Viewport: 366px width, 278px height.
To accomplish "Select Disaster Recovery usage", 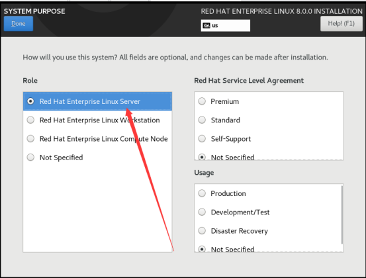I will [x=268, y=230].
